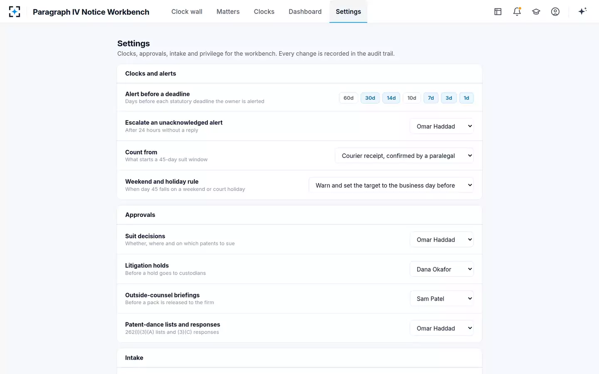The width and height of the screenshot is (599, 374).
Task: Open the user account icon
Action: [555, 12]
